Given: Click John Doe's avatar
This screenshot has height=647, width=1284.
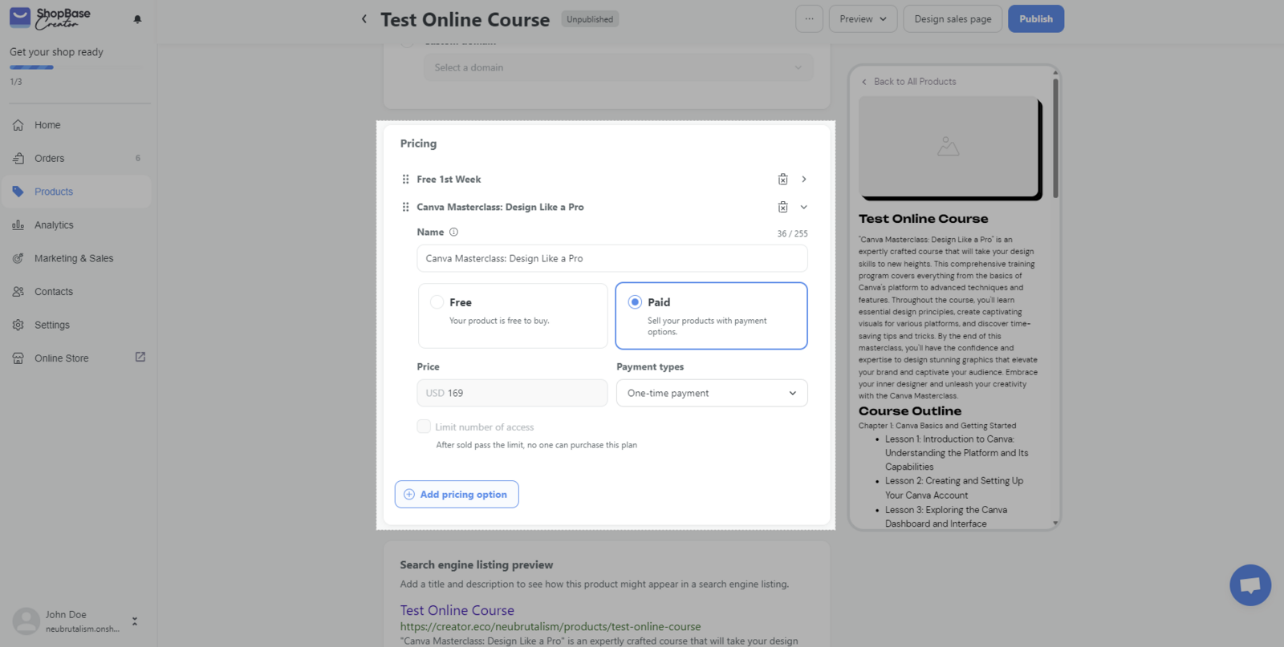Looking at the screenshot, I should (x=26, y=621).
